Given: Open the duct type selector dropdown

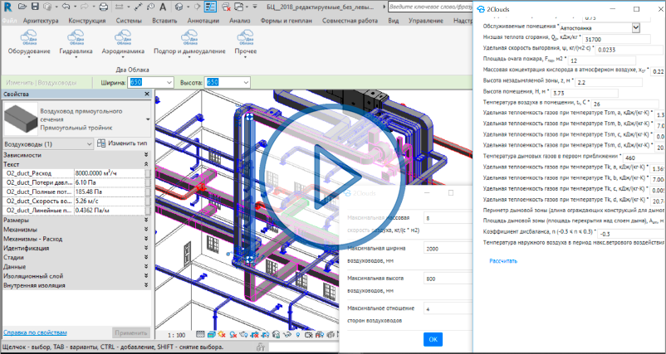Looking at the screenshot, I should click(147, 119).
